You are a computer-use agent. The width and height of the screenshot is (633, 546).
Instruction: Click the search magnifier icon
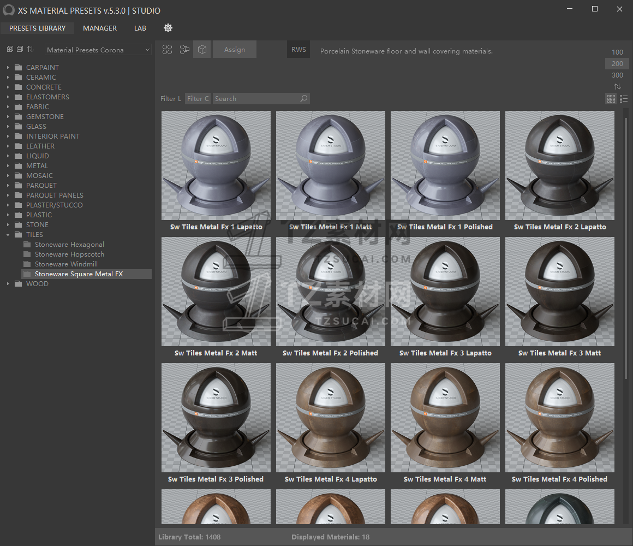click(304, 99)
